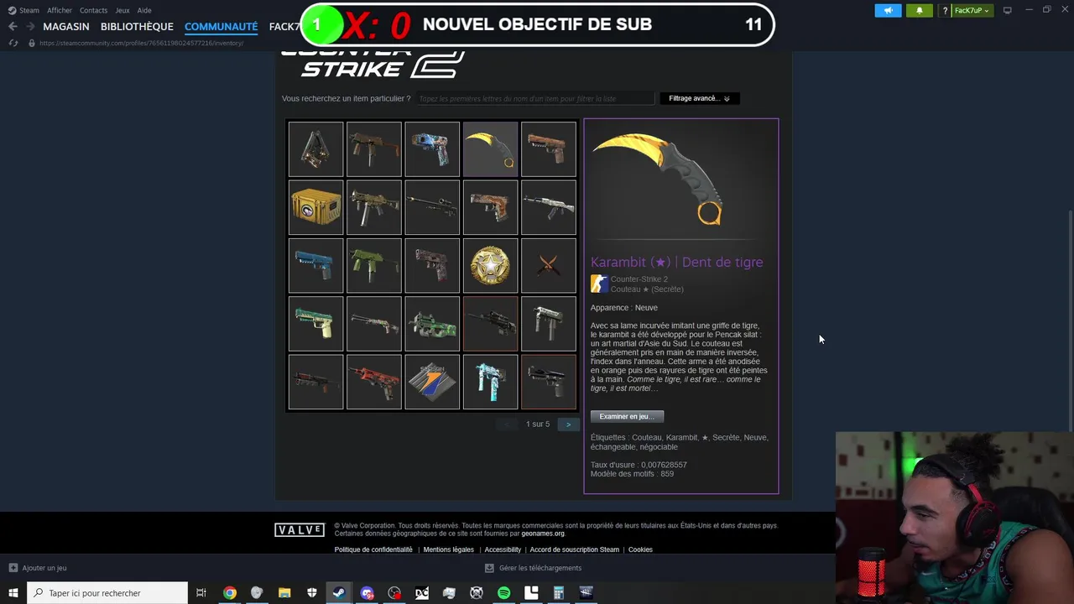Viewport: 1074px width, 604px height.
Task: Go to the MAGASIN tab
Action: coord(66,27)
